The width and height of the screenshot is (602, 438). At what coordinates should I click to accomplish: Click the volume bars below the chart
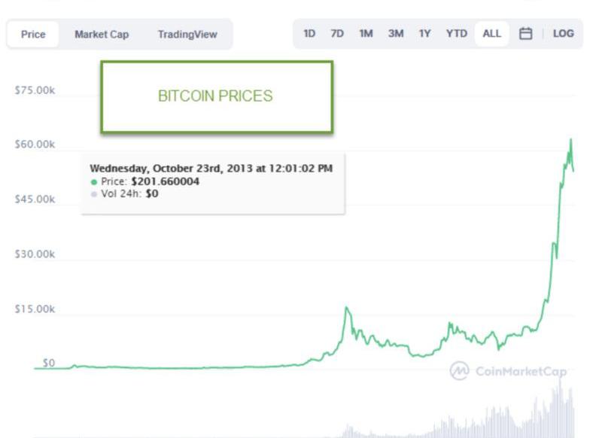click(x=527, y=418)
